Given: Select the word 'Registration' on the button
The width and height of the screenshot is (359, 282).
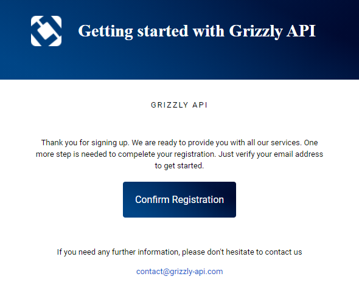Looking at the screenshot, I should tap(198, 200).
